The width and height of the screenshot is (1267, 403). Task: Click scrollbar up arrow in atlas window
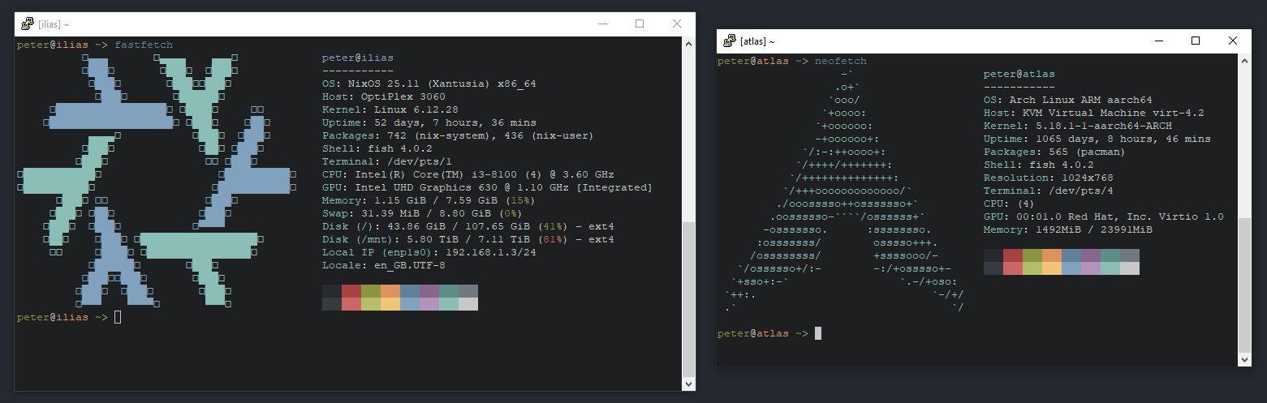(1245, 60)
